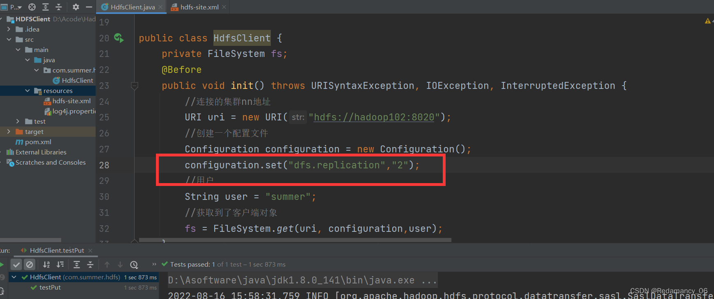Image resolution: width=714 pixels, height=299 pixels.
Task: Click run test gutter icon at line 20
Action: (x=119, y=38)
